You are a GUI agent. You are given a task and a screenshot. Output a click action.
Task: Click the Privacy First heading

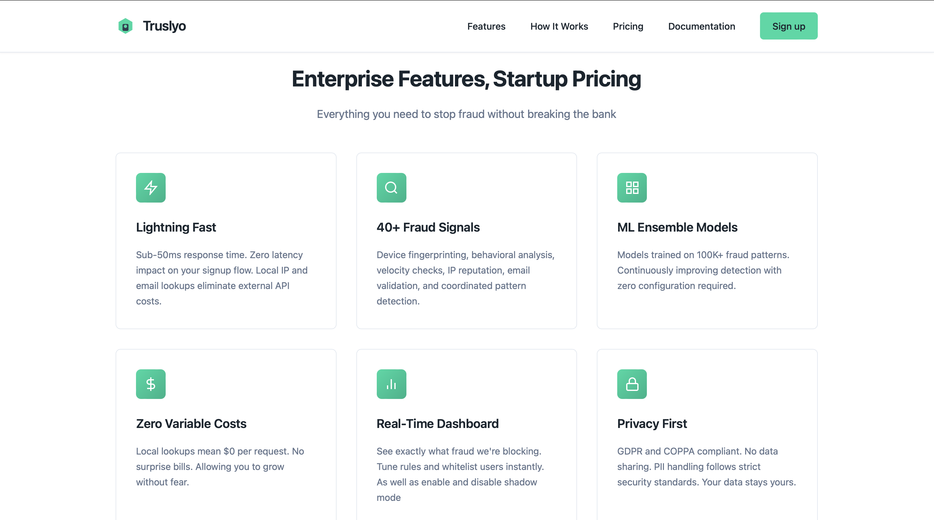652,424
